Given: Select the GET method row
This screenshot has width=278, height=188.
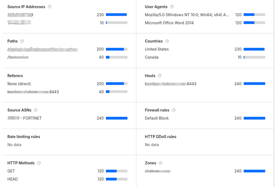Looking at the screenshot, I should [x=11, y=171].
